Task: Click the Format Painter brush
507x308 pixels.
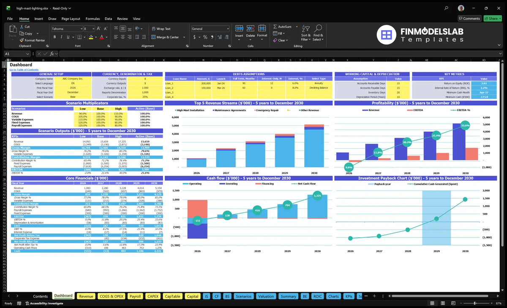Action: [x=22, y=40]
